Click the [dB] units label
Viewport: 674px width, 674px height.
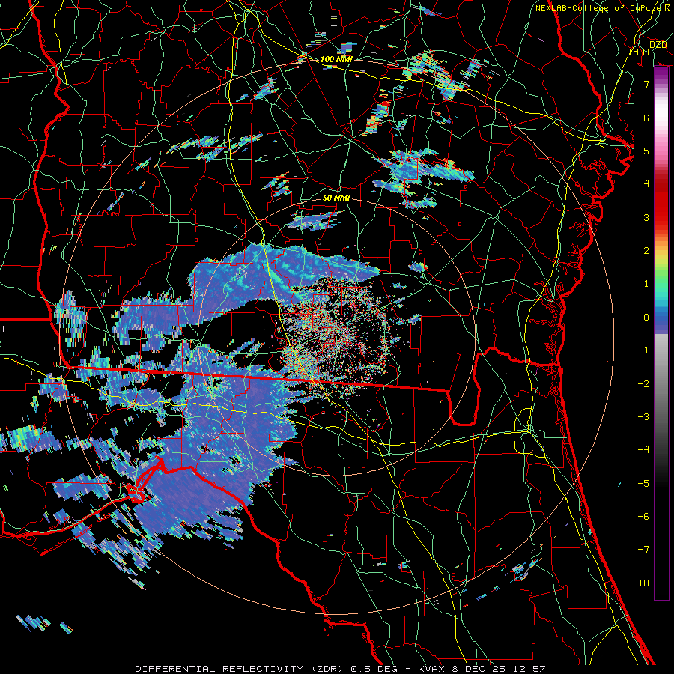tap(639, 52)
